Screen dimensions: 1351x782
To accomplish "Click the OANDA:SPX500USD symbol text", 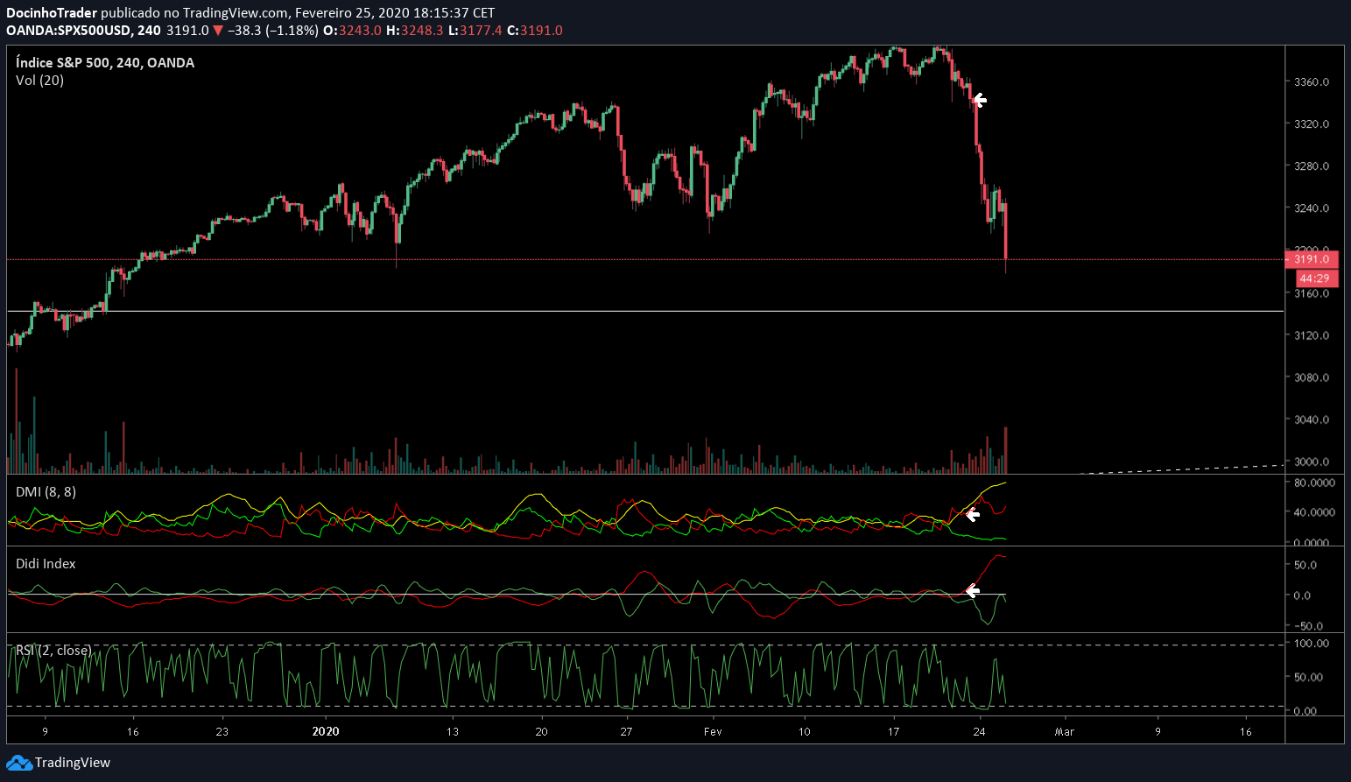I will click(x=68, y=31).
